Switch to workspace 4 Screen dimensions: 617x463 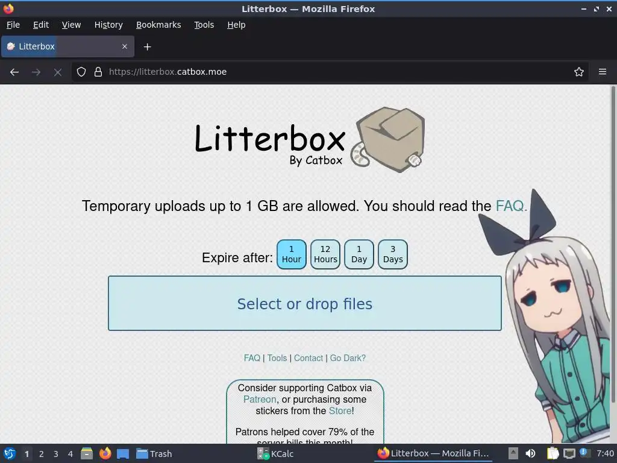[x=70, y=454]
